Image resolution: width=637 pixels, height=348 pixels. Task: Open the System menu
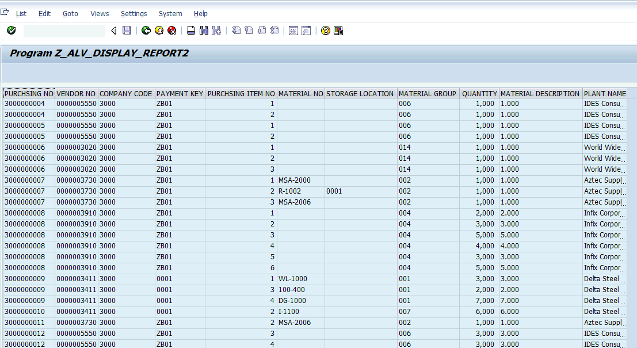(170, 13)
